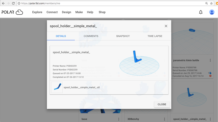Open the Connect menu
This screenshot has width=218, height=122.
(52, 12)
